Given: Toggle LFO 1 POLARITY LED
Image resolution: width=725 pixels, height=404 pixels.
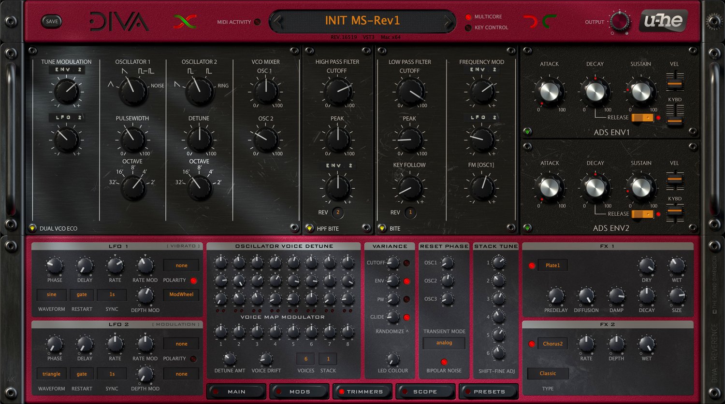Looking at the screenshot, I should click(194, 280).
